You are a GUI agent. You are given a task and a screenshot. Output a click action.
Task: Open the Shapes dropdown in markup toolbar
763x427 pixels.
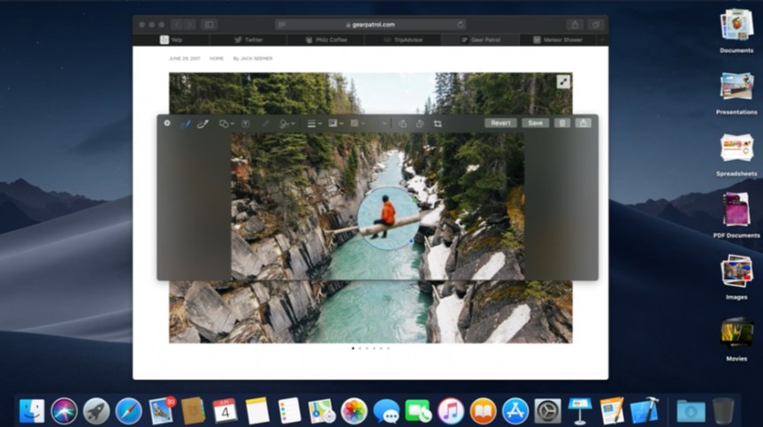click(x=226, y=124)
